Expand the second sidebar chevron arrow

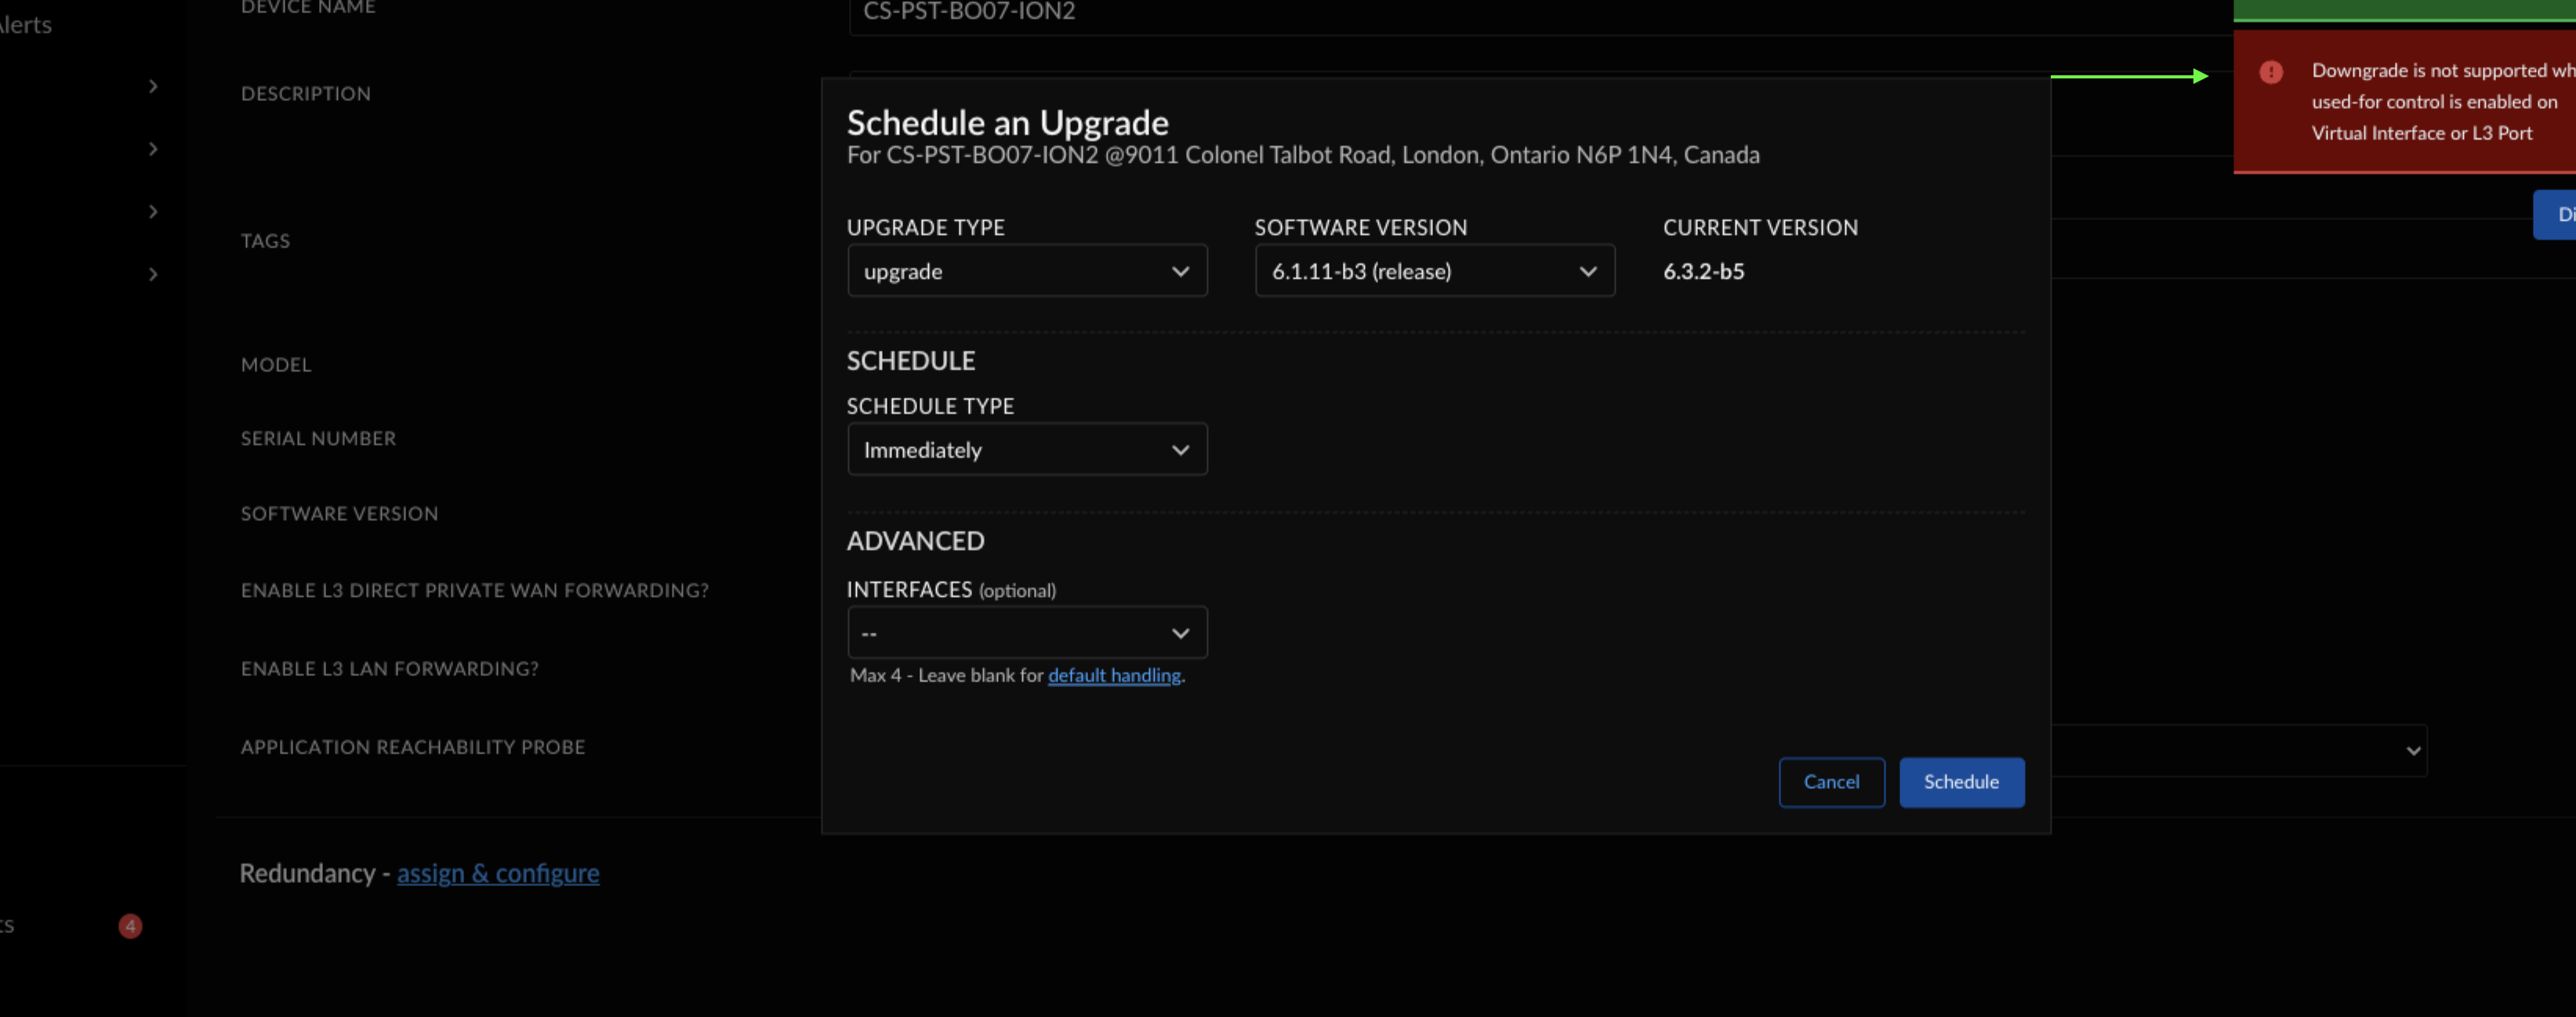(153, 149)
